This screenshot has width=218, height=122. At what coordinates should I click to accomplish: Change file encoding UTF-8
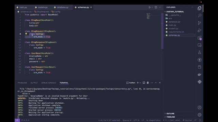137,120
